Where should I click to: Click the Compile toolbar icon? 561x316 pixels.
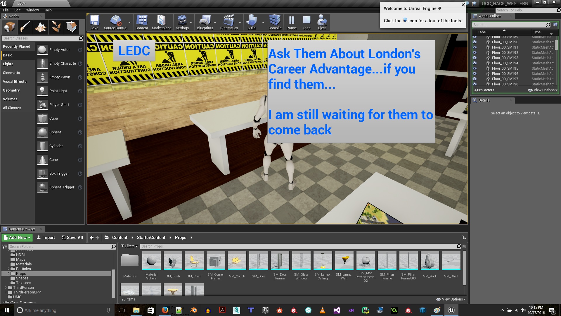(275, 22)
